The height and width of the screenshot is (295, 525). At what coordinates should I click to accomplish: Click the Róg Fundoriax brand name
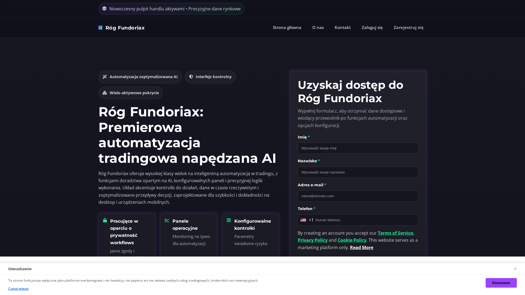pos(125,28)
